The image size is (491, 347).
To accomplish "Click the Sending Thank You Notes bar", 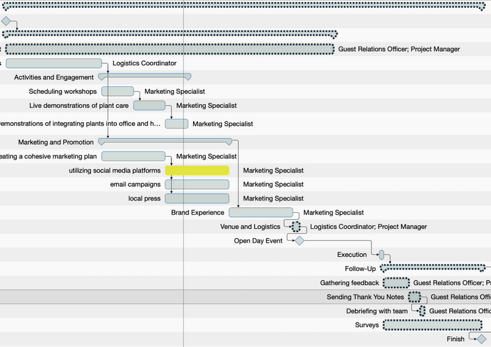I will (x=414, y=297).
